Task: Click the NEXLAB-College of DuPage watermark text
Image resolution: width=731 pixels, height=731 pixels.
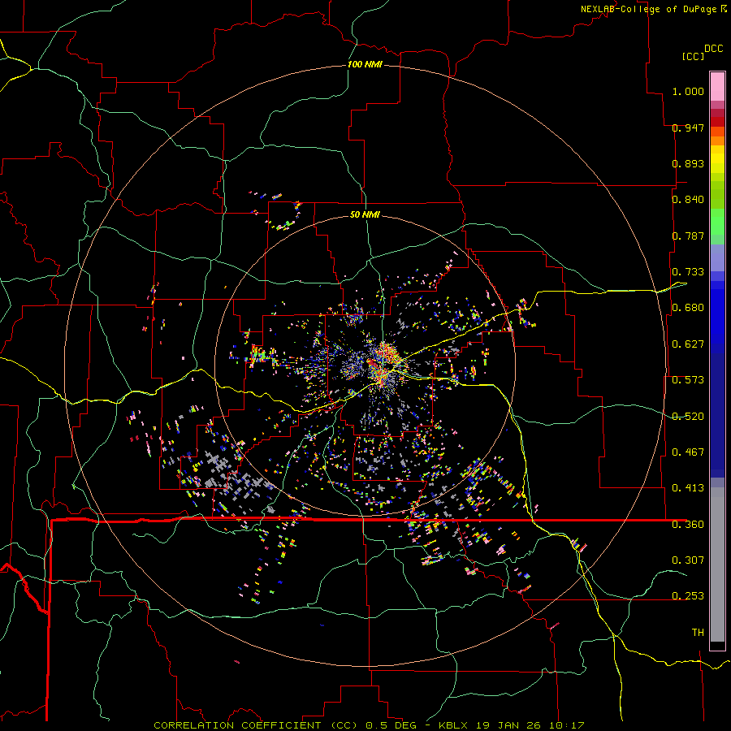Action: [650, 9]
